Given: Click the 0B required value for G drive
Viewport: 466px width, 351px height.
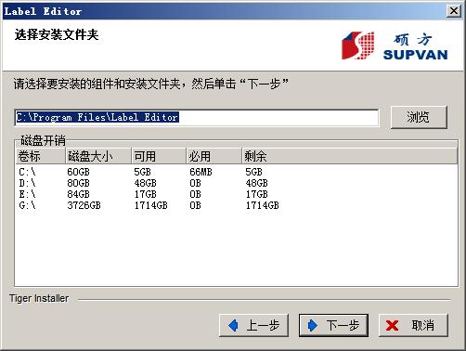Looking at the screenshot, I should [x=195, y=205].
